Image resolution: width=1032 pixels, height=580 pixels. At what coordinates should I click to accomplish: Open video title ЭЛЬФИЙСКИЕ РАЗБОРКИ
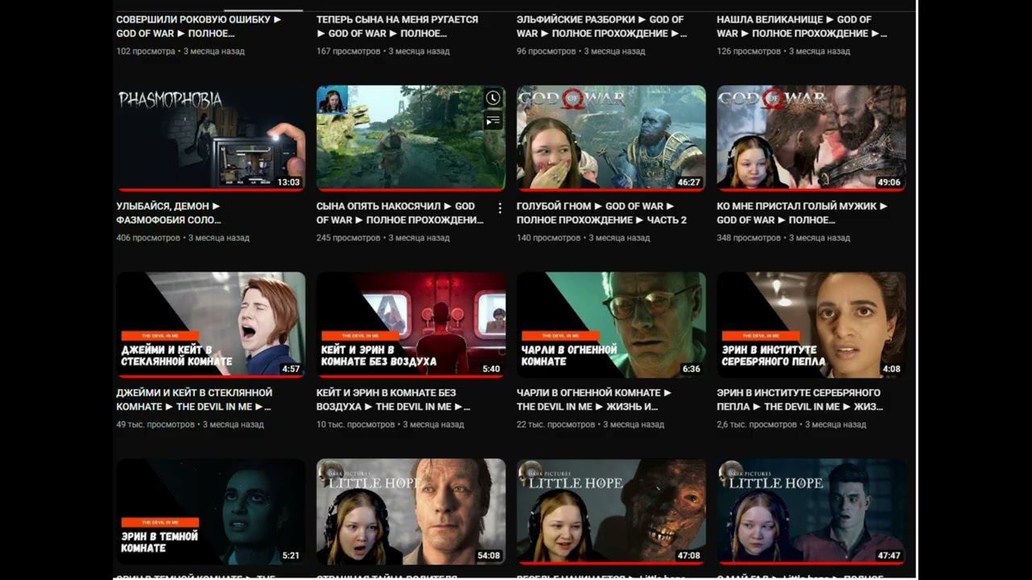coord(602,27)
